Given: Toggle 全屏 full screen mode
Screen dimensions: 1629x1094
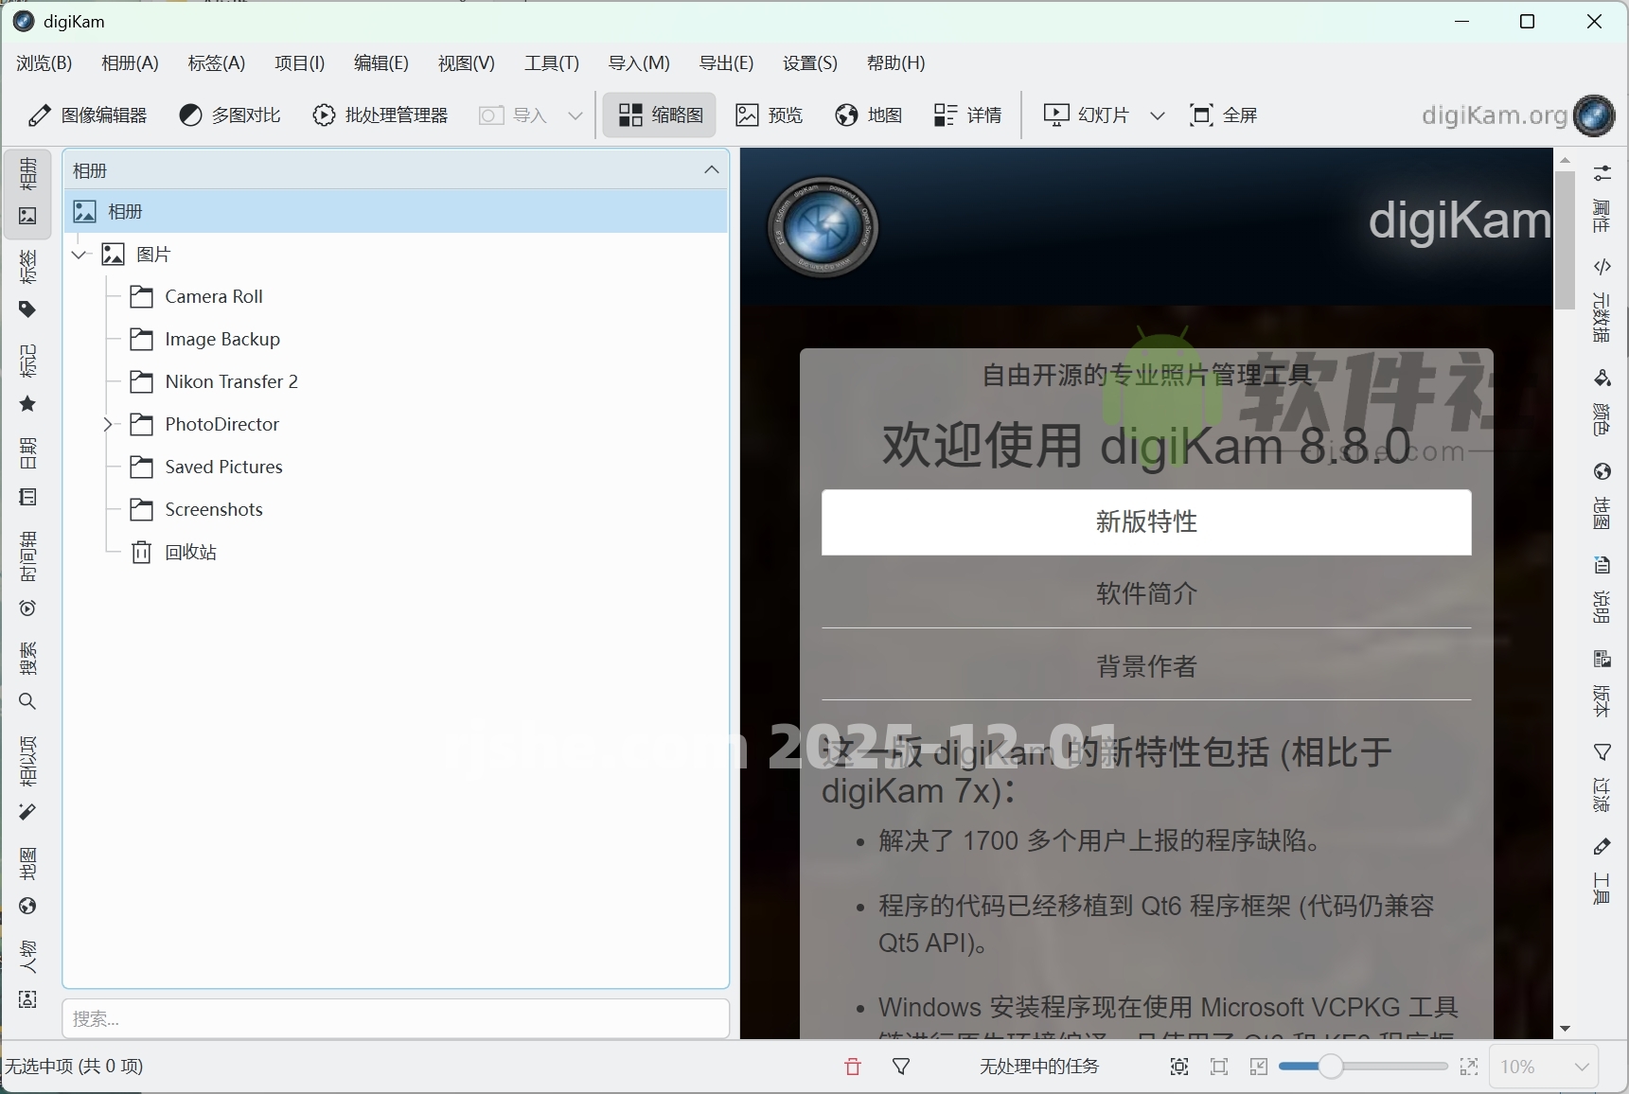Looking at the screenshot, I should 1223,115.
